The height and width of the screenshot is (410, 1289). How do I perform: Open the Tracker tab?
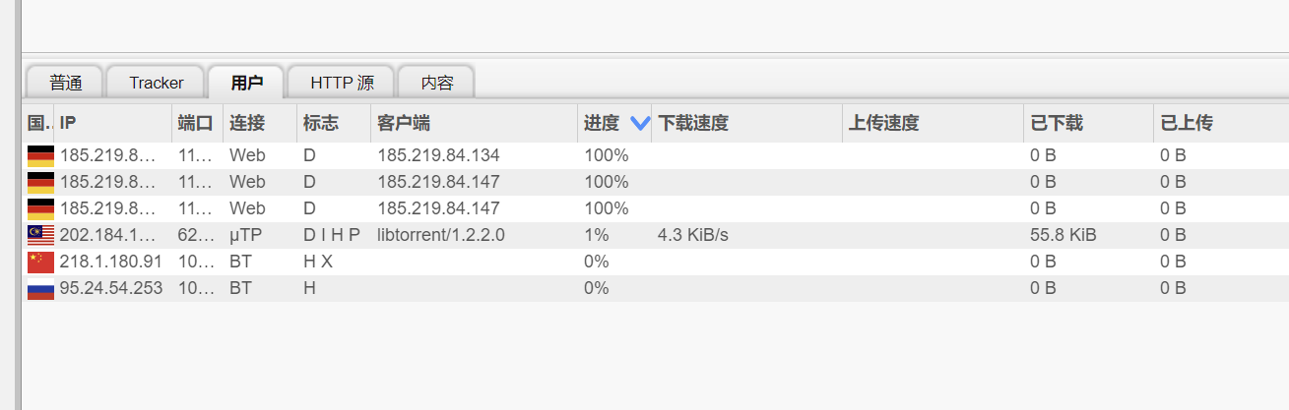[x=156, y=83]
